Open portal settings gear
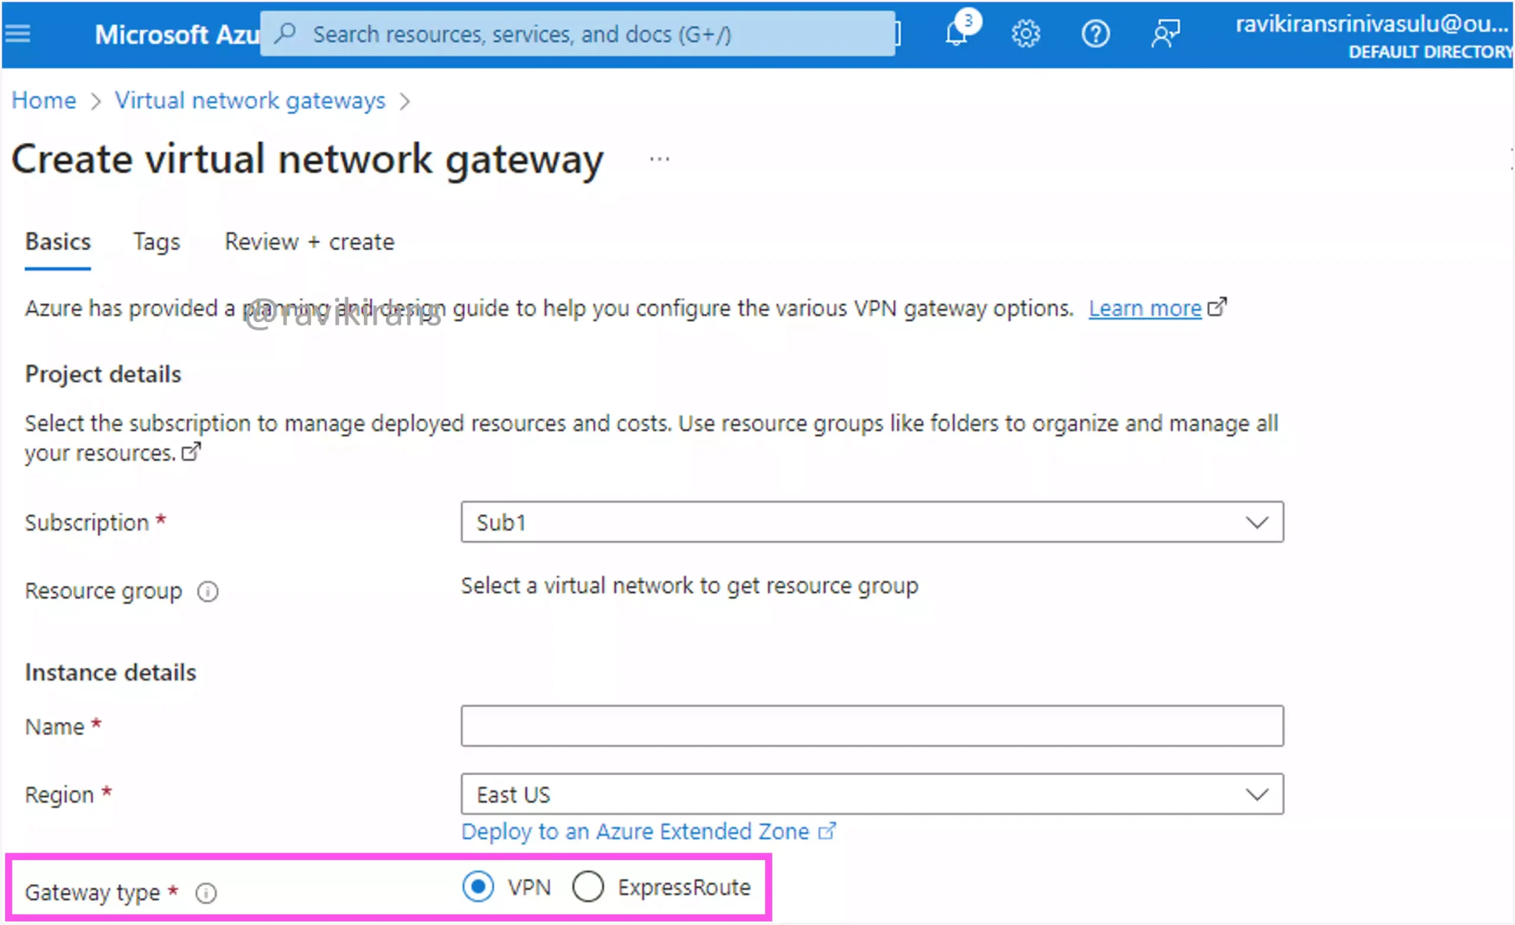 point(1026,34)
